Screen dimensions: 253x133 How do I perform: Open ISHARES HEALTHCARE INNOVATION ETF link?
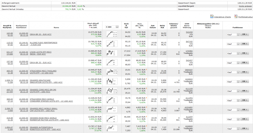click(x=46, y=81)
